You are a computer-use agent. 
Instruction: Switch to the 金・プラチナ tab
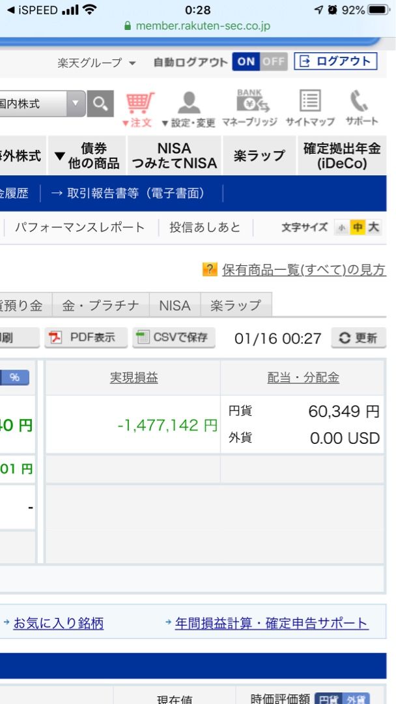[x=100, y=305]
